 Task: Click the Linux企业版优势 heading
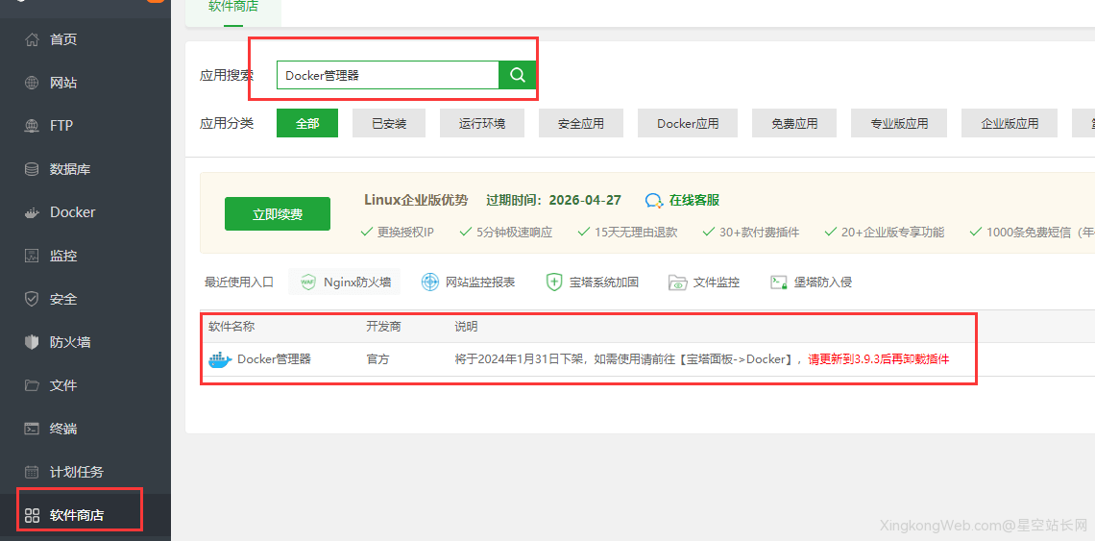pos(416,200)
